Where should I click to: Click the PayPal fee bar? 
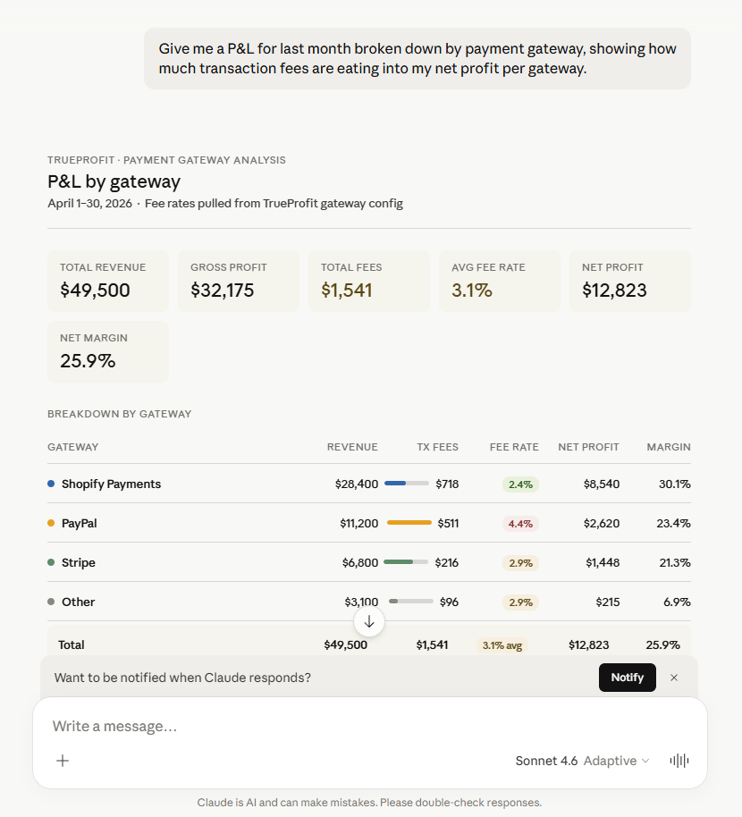pos(409,523)
